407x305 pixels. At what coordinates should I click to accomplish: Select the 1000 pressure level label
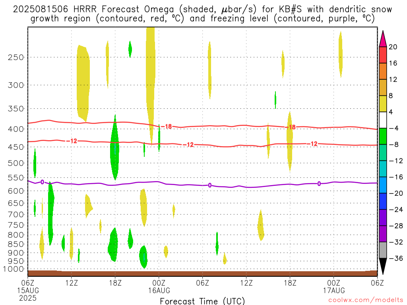[13, 269]
